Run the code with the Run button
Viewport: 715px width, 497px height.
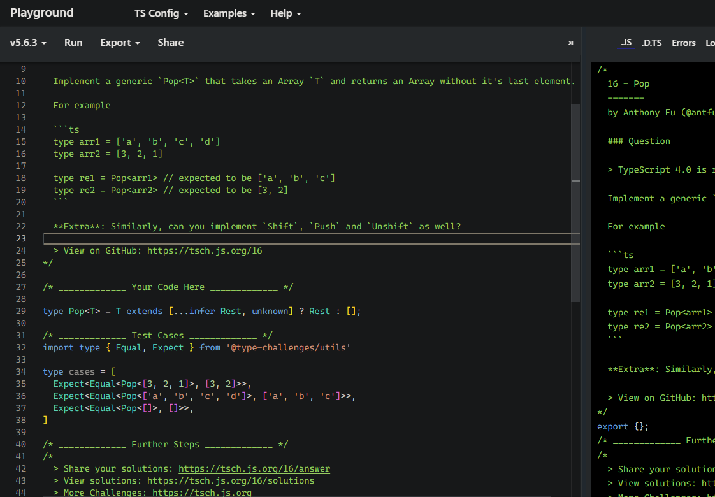coord(73,43)
